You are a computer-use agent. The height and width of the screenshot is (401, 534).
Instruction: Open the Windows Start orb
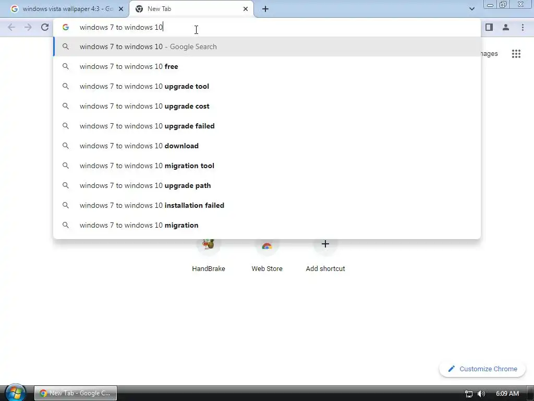(15, 393)
